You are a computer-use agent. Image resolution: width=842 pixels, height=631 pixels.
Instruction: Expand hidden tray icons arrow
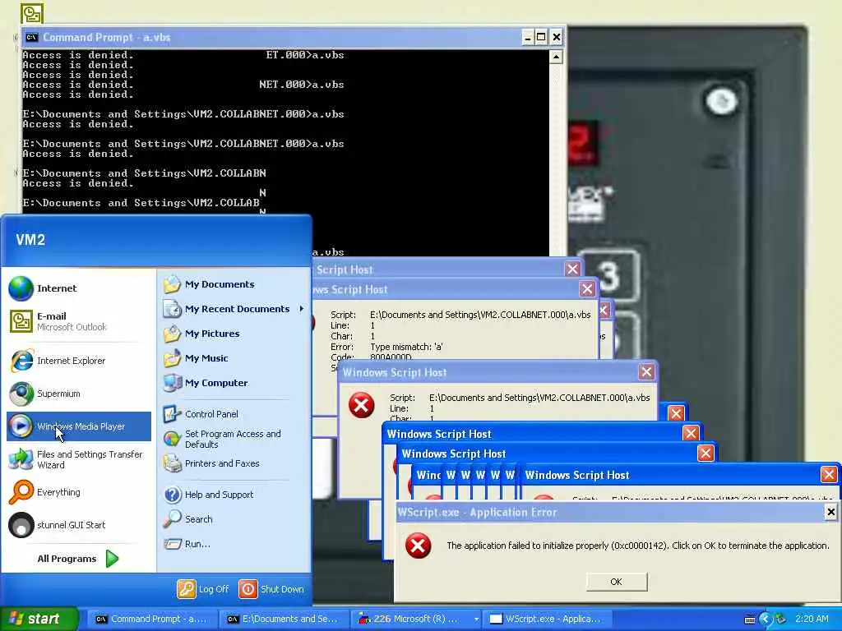click(766, 619)
